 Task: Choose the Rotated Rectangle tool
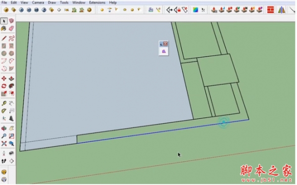11,46
